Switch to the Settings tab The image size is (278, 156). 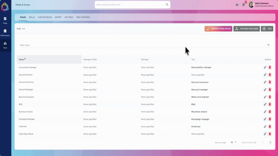pyautogui.click(x=69, y=17)
